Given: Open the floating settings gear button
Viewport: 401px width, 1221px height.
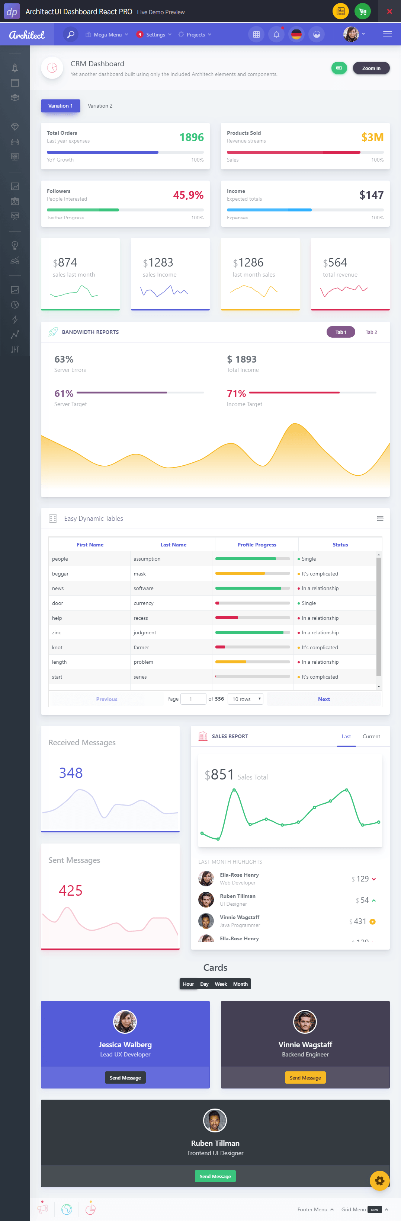Looking at the screenshot, I should click(379, 1180).
